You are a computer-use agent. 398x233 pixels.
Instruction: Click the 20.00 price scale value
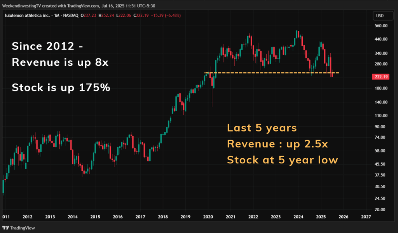[x=380, y=210]
